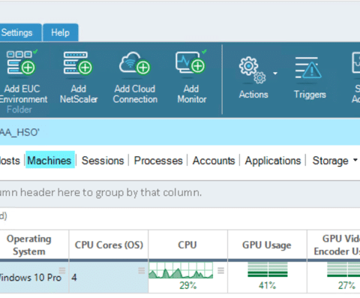The width and height of the screenshot is (360, 298).
Task: Open the Help ribbon tab
Action: pyautogui.click(x=60, y=33)
